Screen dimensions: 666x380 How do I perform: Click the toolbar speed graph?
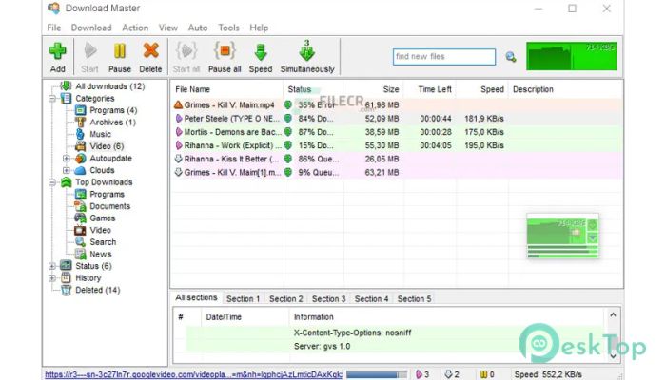[x=571, y=56]
